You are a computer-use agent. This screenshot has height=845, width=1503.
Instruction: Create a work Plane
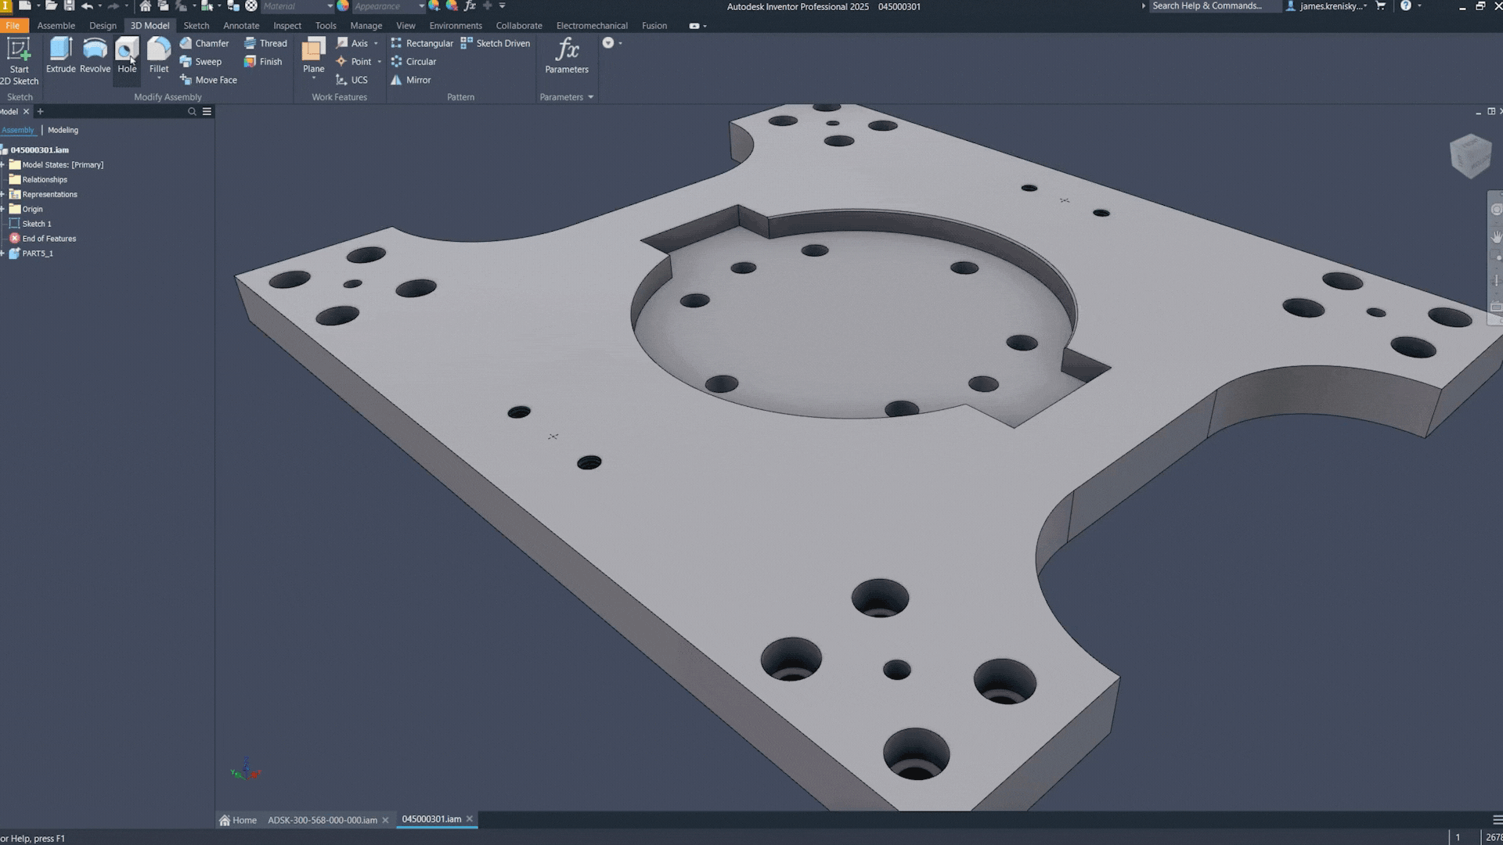(x=313, y=56)
